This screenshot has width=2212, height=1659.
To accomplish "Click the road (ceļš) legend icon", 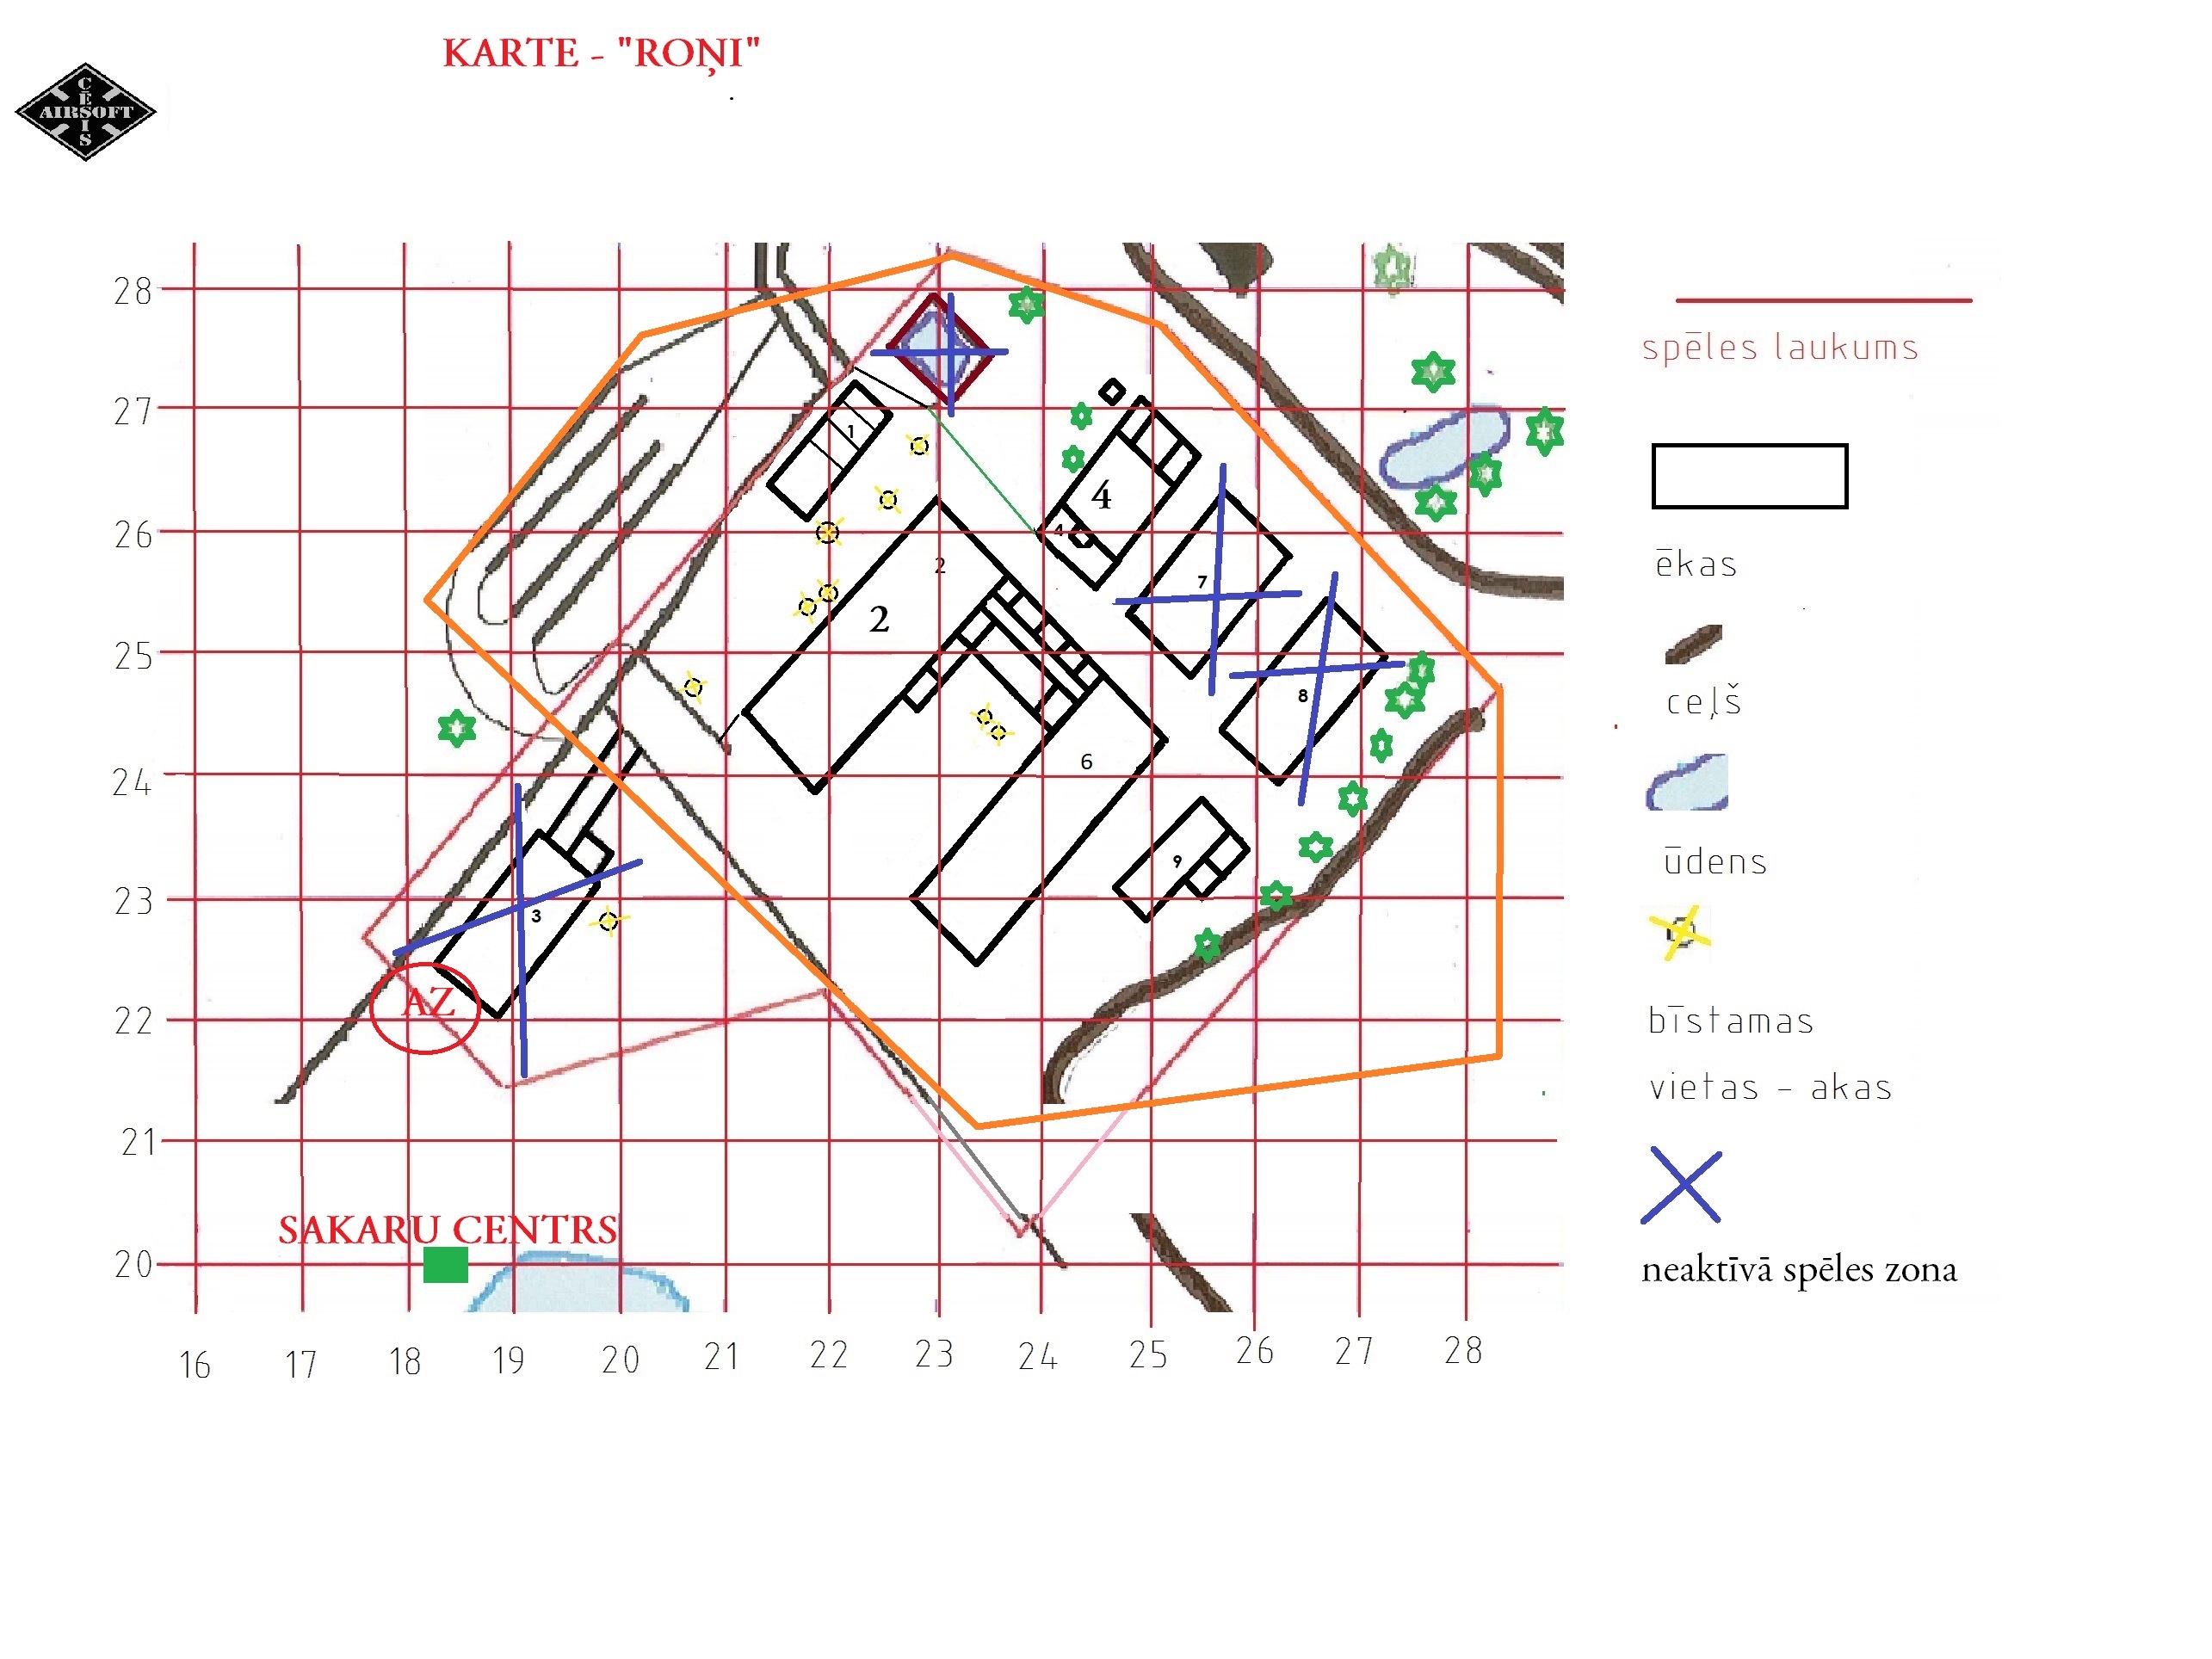I will pos(1693,644).
